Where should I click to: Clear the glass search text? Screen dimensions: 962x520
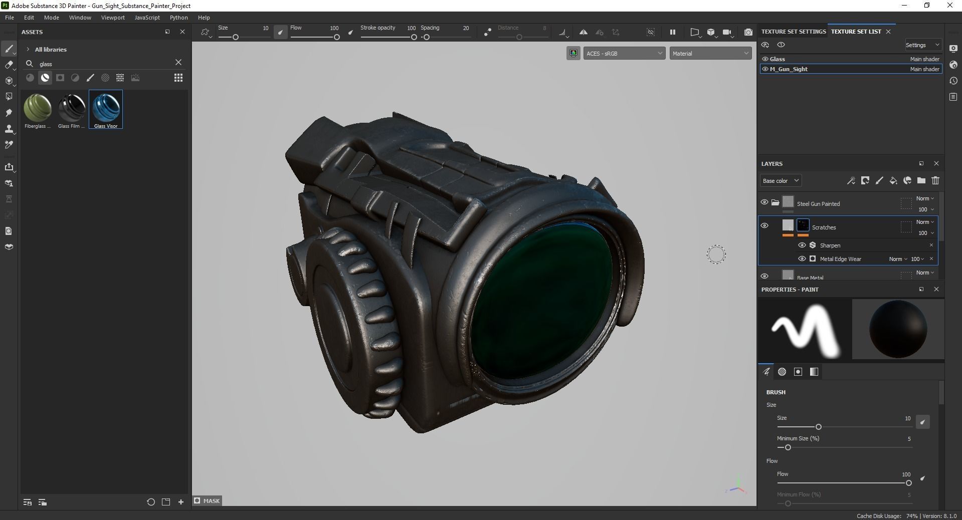coord(178,62)
